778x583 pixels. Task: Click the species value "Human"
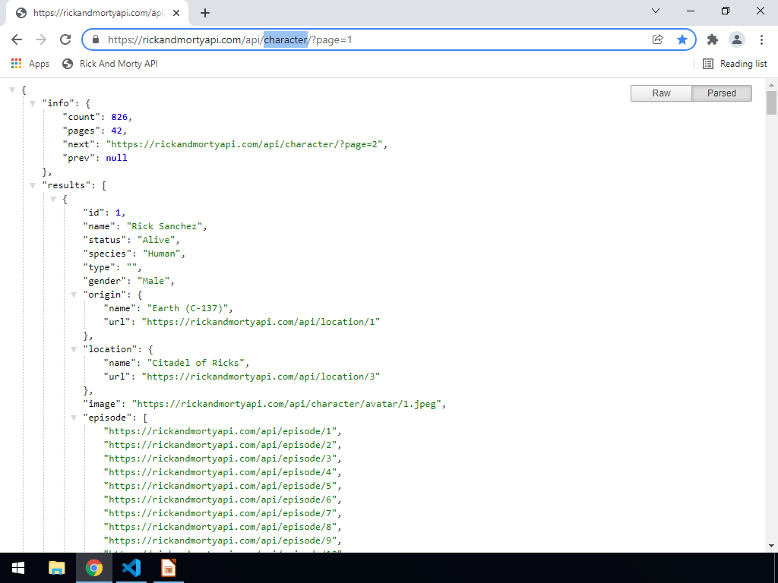coord(162,254)
